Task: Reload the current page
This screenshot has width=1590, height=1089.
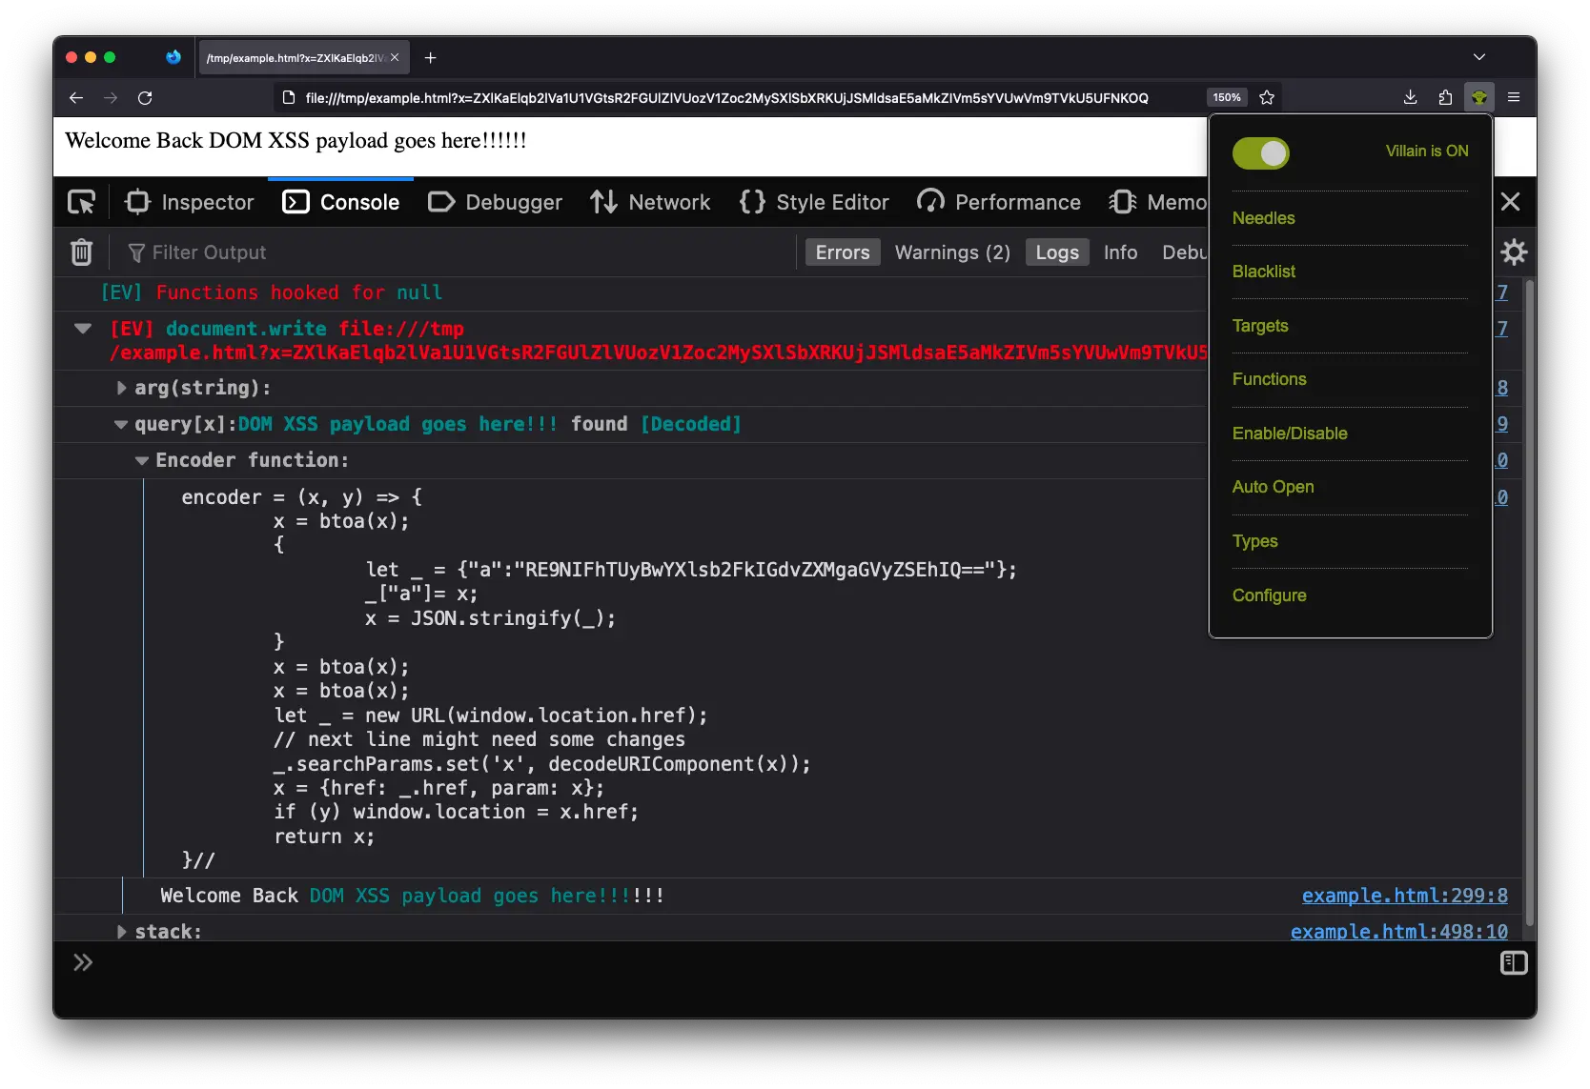Action: point(145,97)
